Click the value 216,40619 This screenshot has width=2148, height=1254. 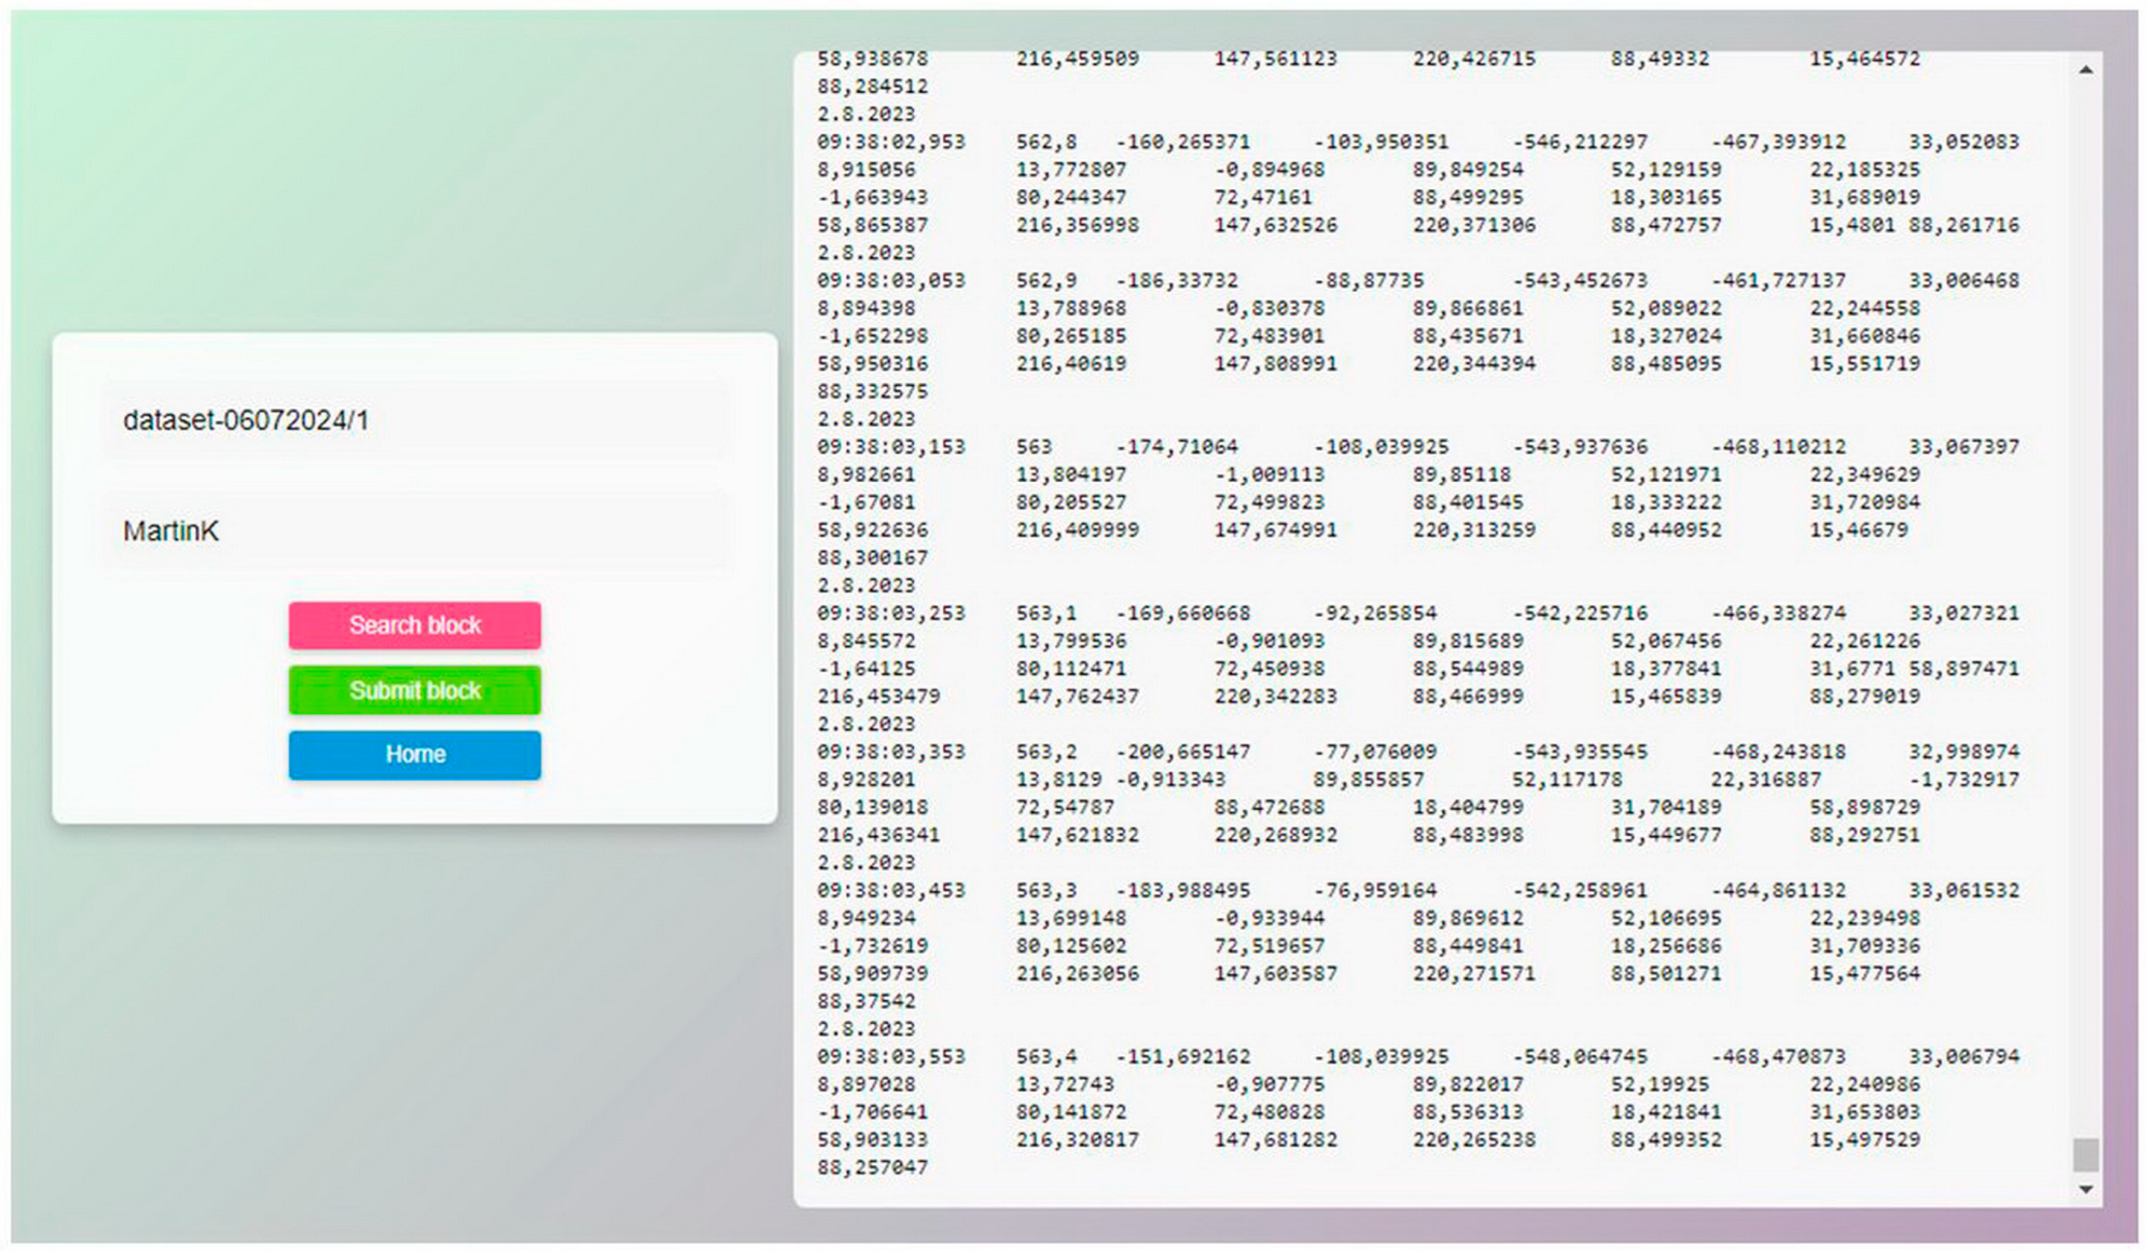pyautogui.click(x=1071, y=363)
